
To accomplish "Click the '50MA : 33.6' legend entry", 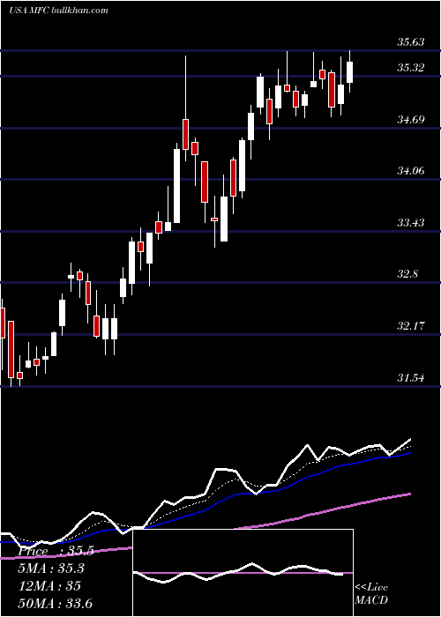I will tap(56, 603).
